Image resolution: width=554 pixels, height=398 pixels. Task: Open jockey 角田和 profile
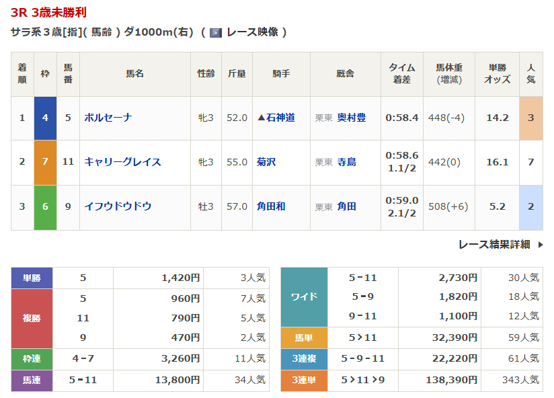271,206
